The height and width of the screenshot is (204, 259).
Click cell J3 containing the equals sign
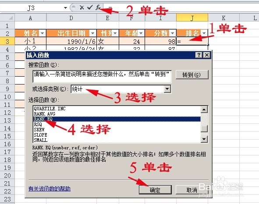coord(192,41)
